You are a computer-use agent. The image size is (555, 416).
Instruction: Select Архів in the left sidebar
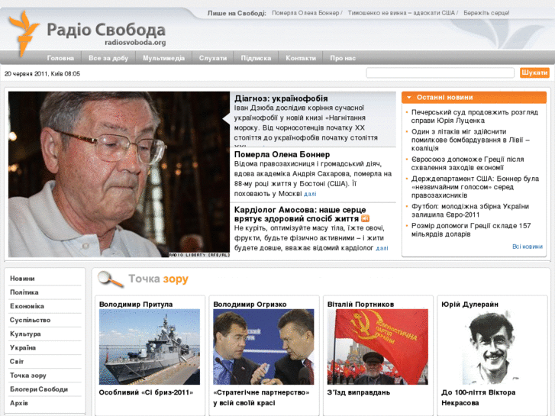coord(19,403)
